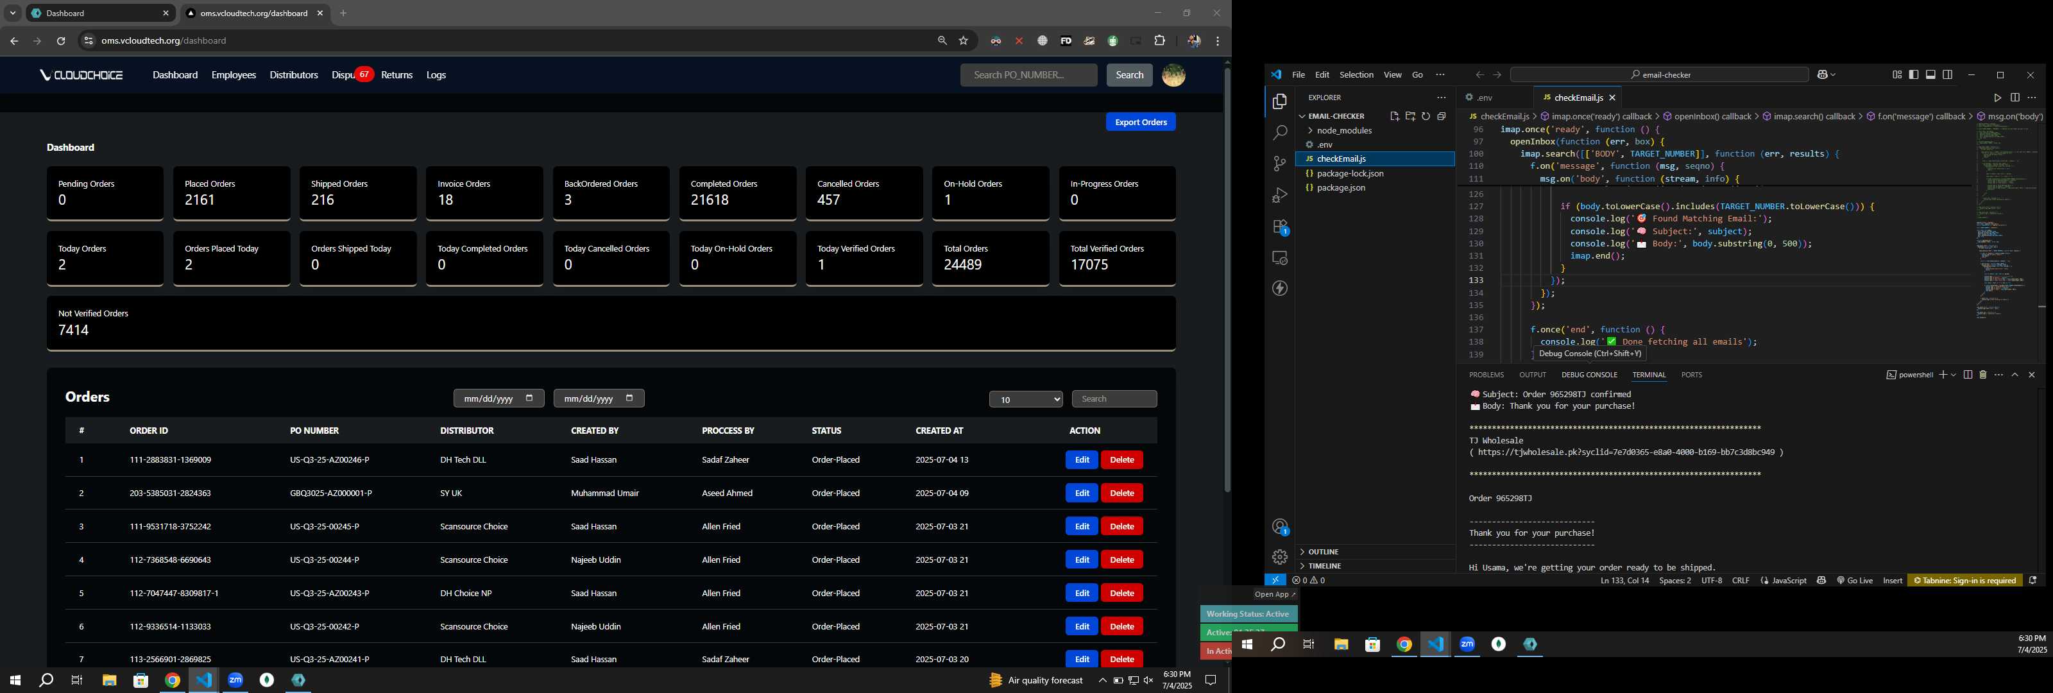The width and height of the screenshot is (2053, 693).
Task: Bookmark this page with the star icon
Action: click(x=964, y=40)
